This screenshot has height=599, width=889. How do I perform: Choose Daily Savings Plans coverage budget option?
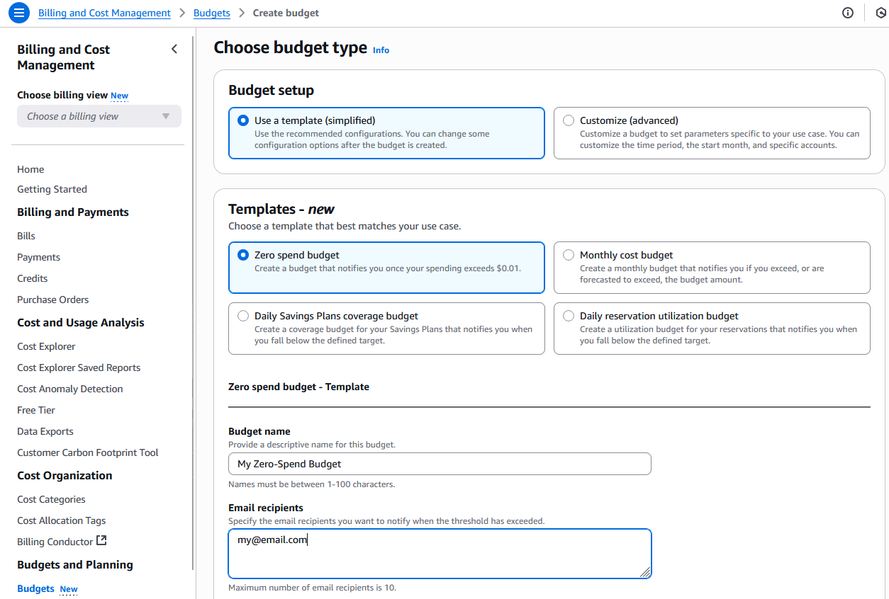click(243, 316)
